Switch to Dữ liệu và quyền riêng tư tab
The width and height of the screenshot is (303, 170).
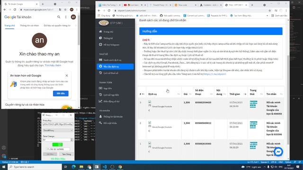(x=57, y=25)
